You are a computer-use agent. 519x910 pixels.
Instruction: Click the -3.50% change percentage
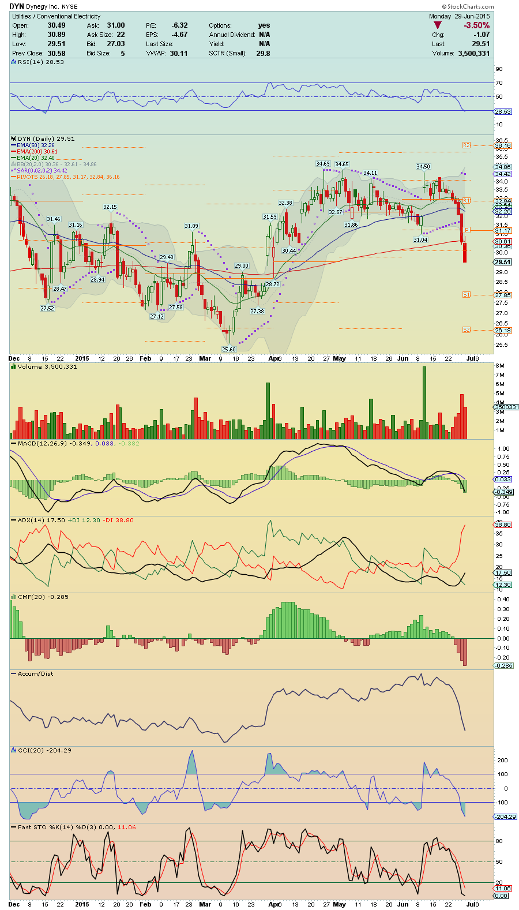(x=477, y=25)
